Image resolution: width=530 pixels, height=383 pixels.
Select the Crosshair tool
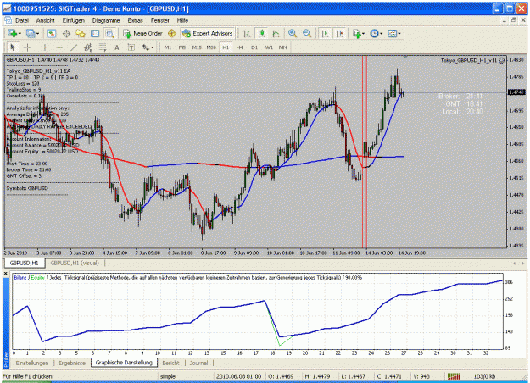coord(27,47)
